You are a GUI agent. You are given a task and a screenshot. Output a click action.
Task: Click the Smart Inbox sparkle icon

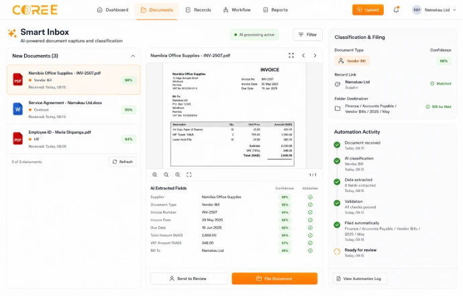pyautogui.click(x=12, y=33)
